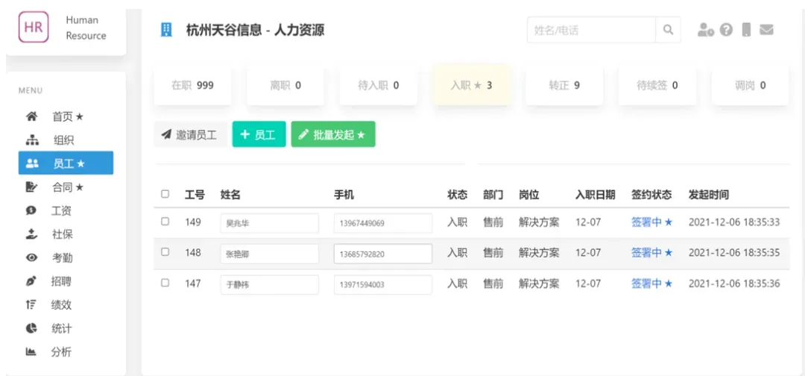
Task: Click the 发起时间 column header
Action: [x=709, y=195]
